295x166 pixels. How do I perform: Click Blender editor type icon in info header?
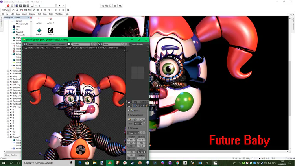(25, 44)
